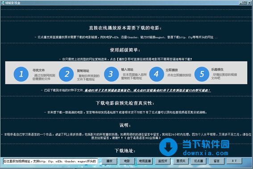253x169 pixels.
Task: Click the step 5 乐趣横生 circle icon
Action: 202,74
